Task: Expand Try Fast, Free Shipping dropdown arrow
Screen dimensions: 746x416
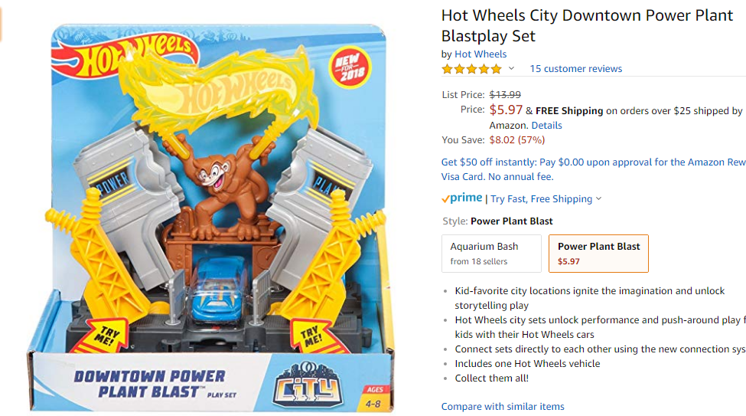Action: click(x=598, y=198)
